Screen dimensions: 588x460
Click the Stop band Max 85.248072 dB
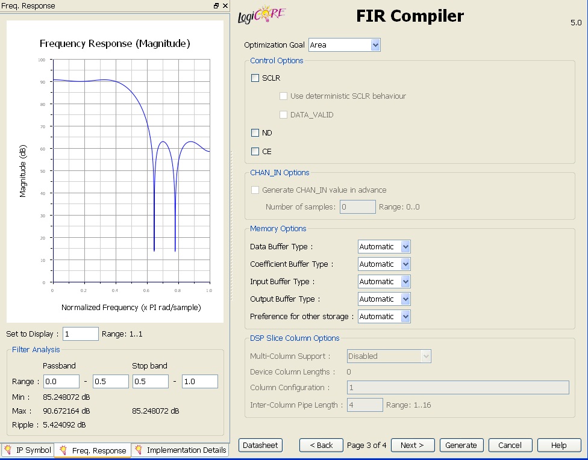(155, 411)
